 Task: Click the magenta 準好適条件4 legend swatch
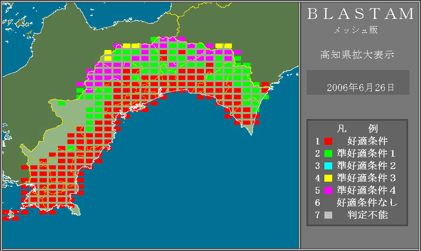[328, 191]
